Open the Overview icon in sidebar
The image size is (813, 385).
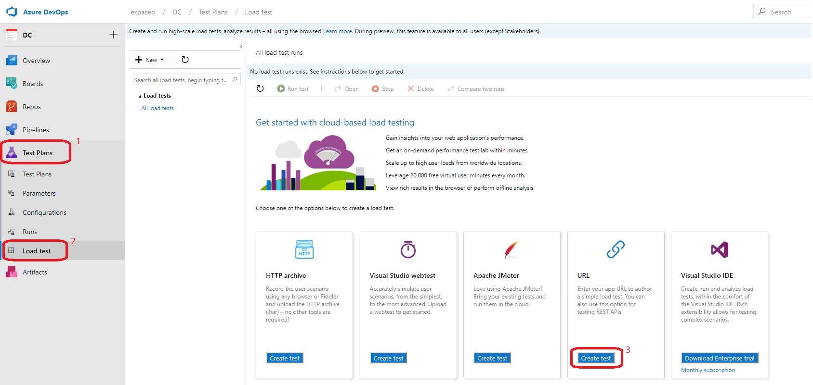click(x=12, y=61)
